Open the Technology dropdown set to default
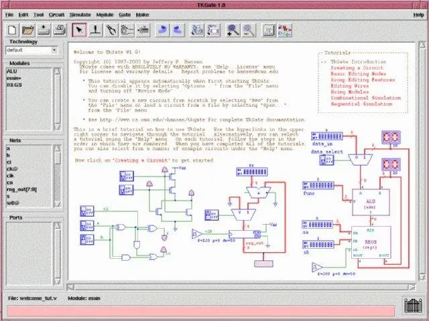Image resolution: width=429 pixels, height=321 pixels. 32,50
